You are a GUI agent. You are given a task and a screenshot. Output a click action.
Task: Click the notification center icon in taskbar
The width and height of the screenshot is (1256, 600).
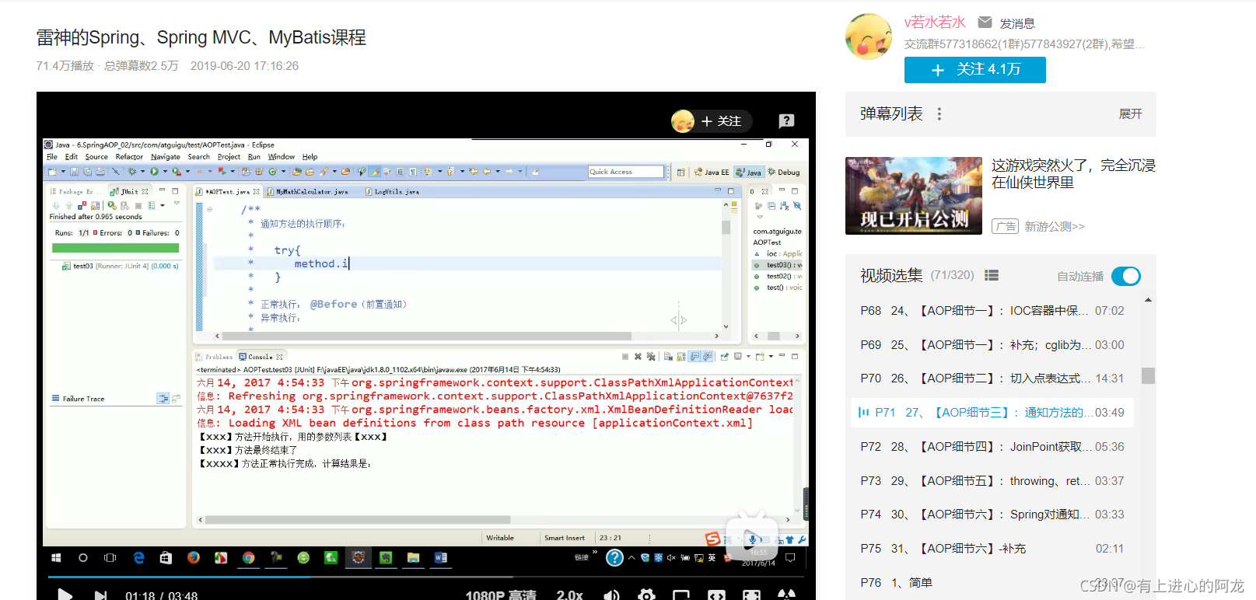[791, 558]
